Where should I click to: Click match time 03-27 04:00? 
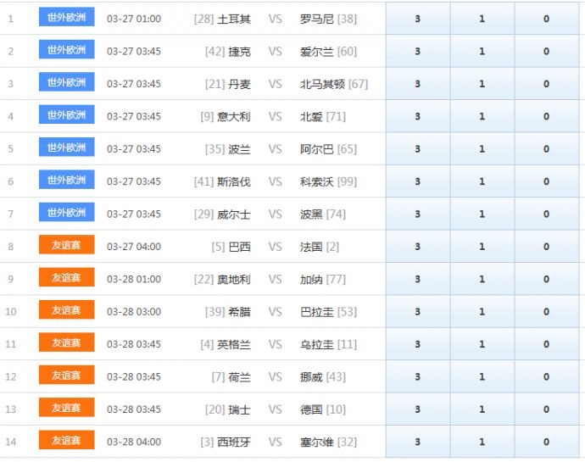pos(134,247)
